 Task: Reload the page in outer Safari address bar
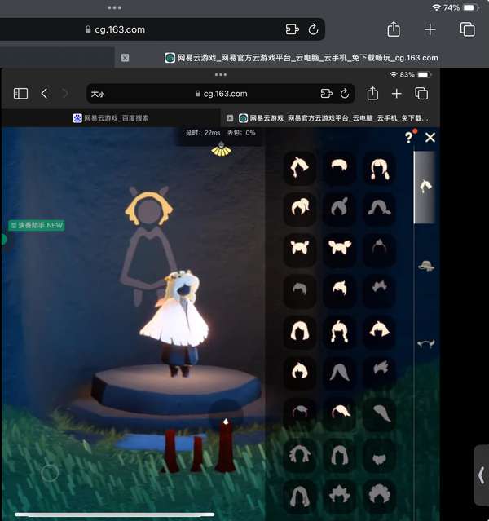(313, 29)
